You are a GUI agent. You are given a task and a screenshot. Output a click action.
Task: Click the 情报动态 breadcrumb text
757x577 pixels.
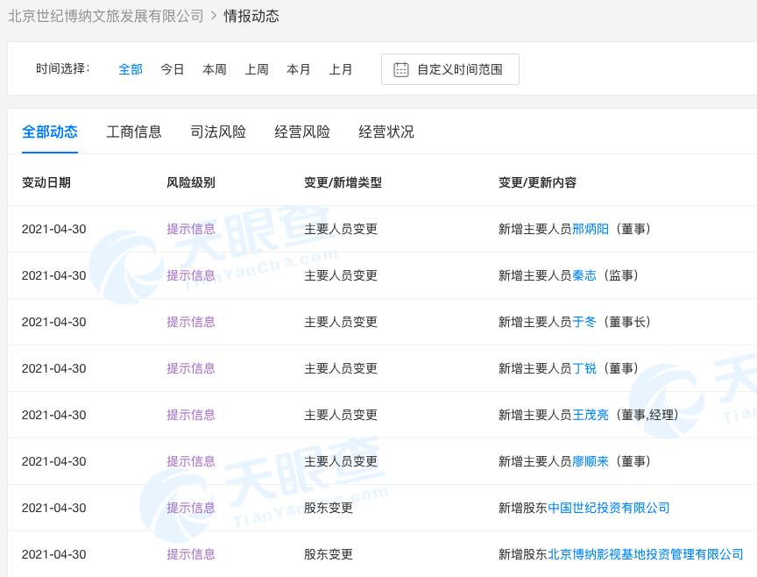click(251, 16)
